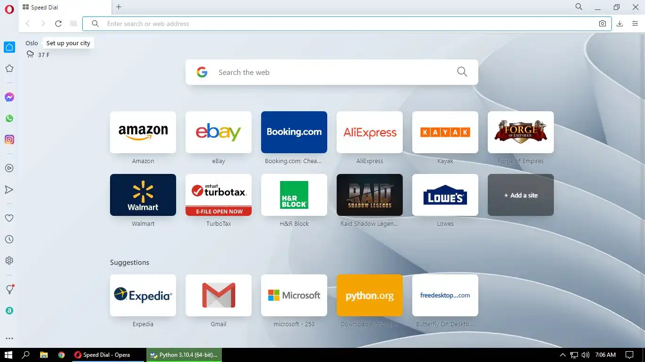Show hidden tray icons chevron
Viewport: 645px width, 362px height.
pos(562,355)
